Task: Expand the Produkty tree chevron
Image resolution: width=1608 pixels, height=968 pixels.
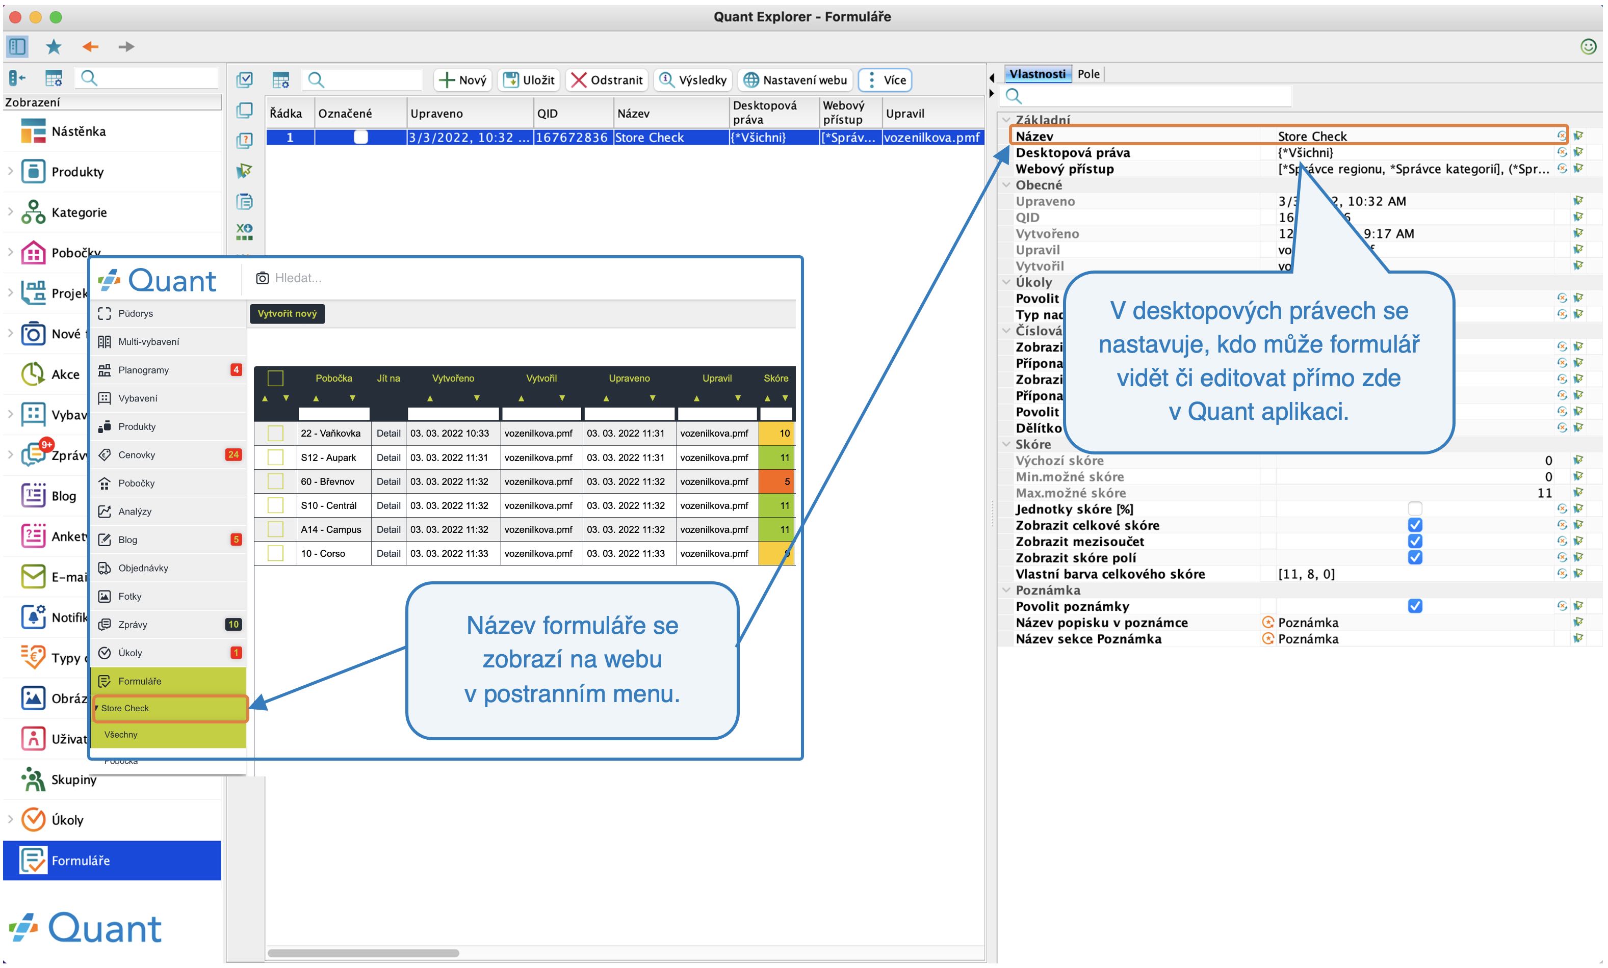Action: [10, 171]
